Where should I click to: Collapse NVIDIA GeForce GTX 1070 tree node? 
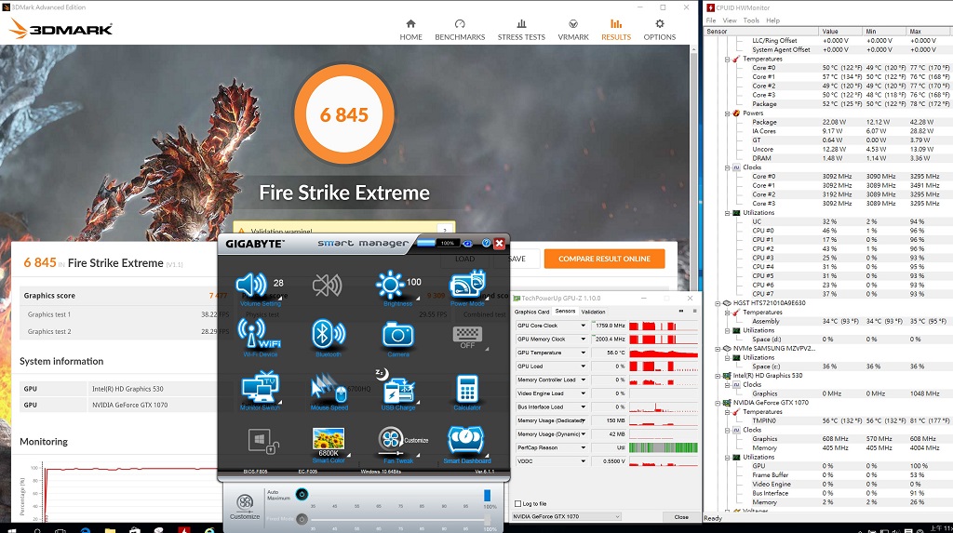[x=718, y=403]
